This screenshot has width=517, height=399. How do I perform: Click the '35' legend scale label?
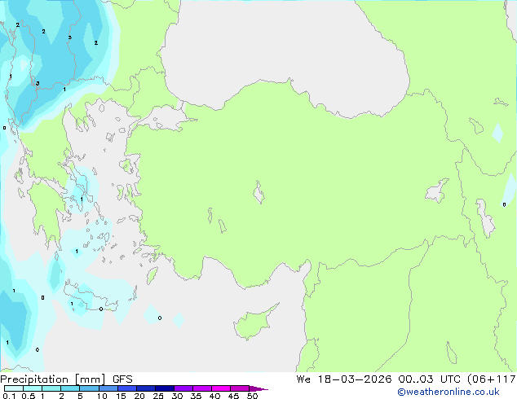coord(196,396)
